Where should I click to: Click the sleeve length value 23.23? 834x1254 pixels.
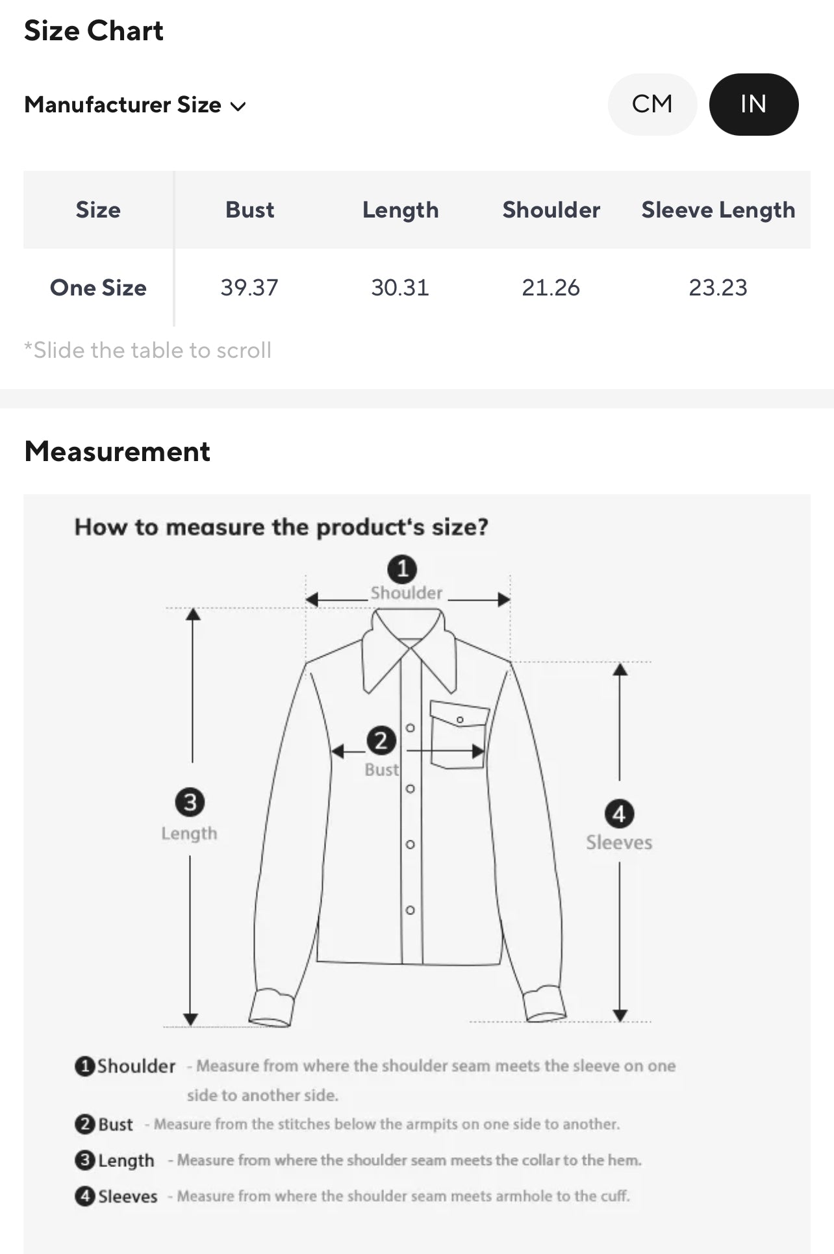tap(718, 287)
